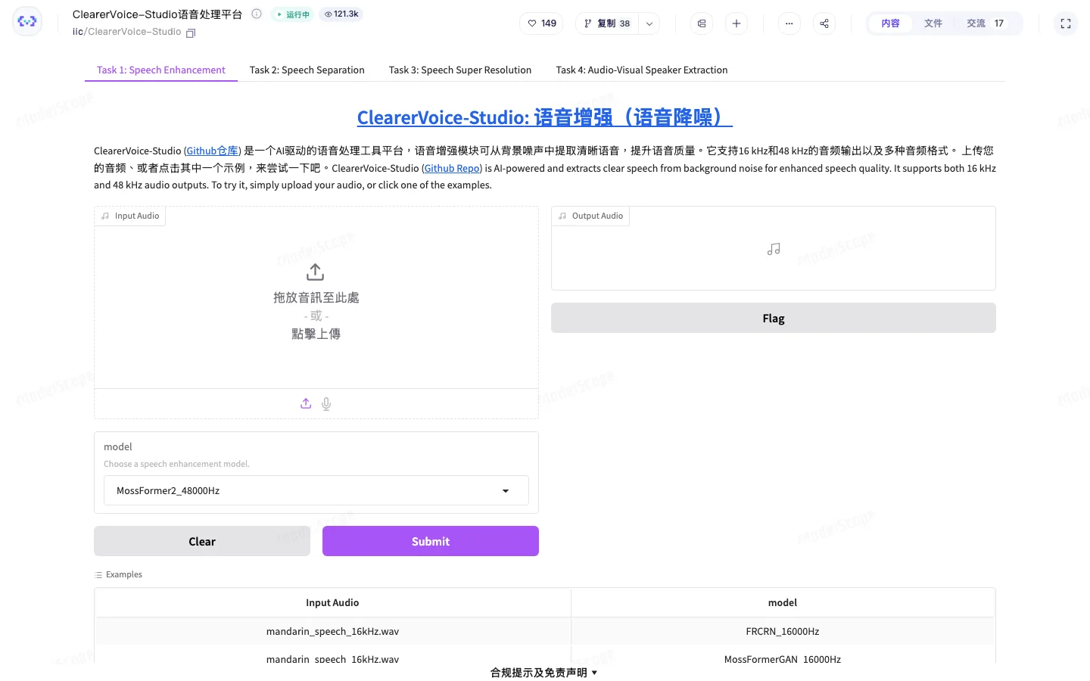Select the microphone recording source icon
The width and height of the screenshot is (1090, 681).
coord(326,403)
